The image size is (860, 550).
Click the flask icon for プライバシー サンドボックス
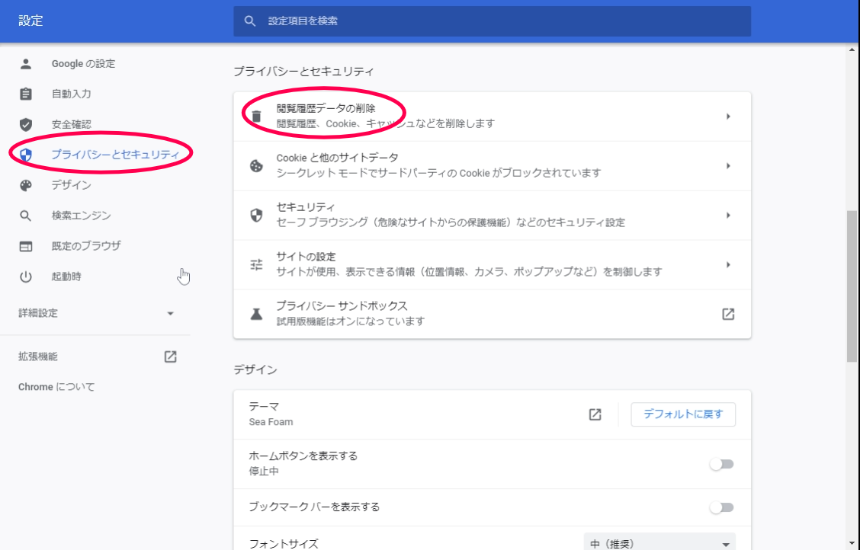point(257,314)
